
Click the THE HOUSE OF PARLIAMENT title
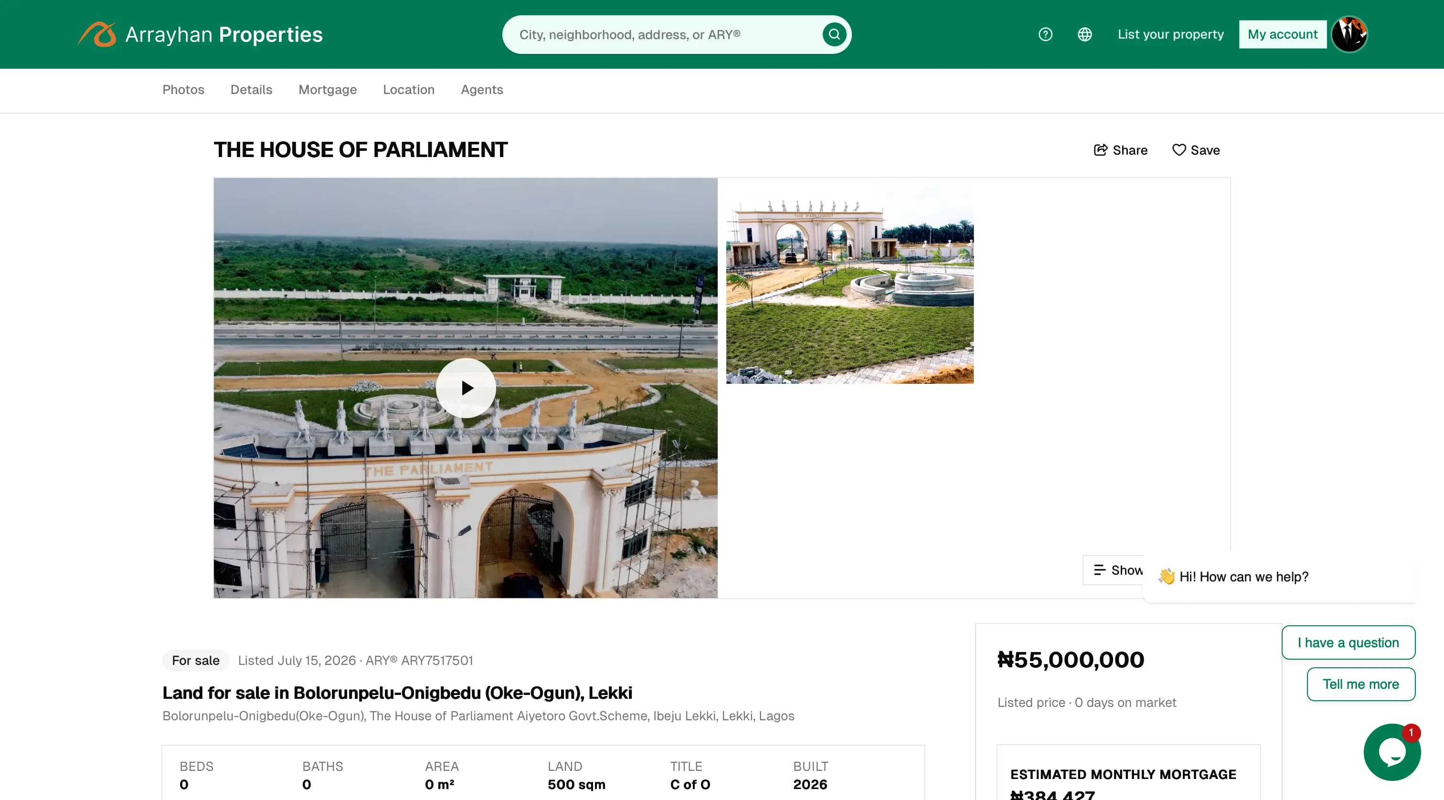[x=361, y=149]
